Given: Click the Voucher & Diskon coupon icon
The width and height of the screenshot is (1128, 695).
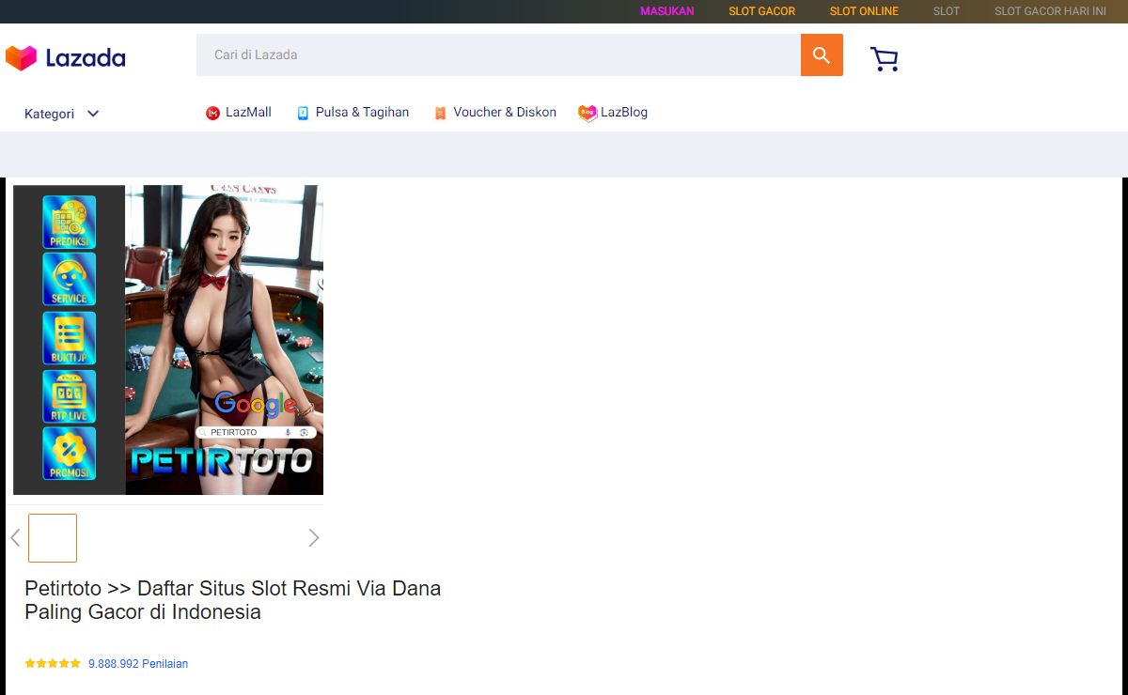Looking at the screenshot, I should [x=440, y=113].
